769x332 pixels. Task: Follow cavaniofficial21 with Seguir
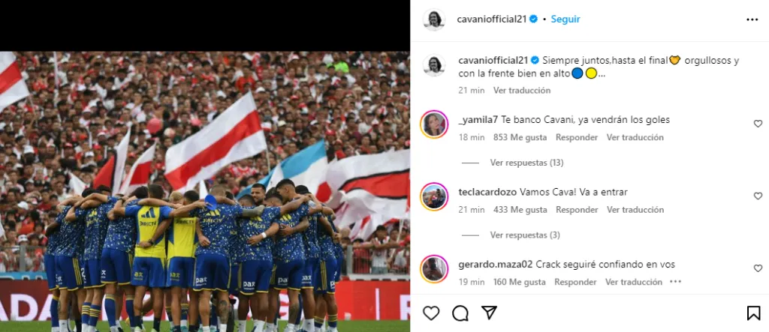(x=565, y=19)
